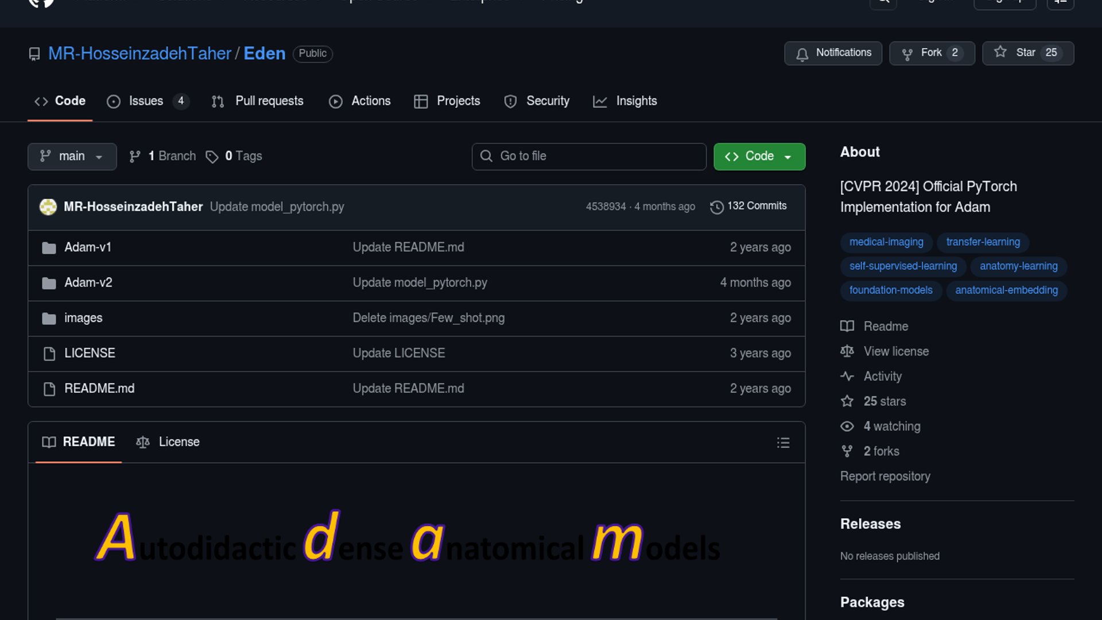1102x620 pixels.
Task: Open the 132 Commits history
Action: [x=748, y=206]
